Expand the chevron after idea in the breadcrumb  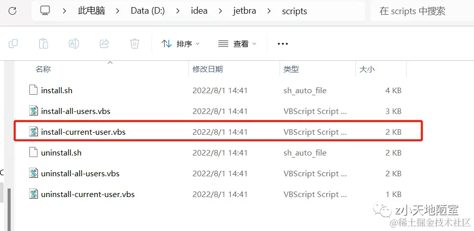220,11
